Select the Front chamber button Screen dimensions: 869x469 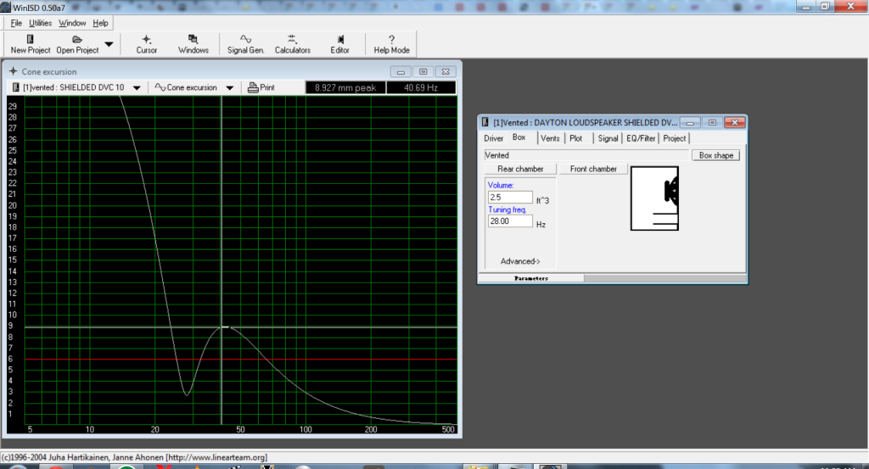[593, 169]
